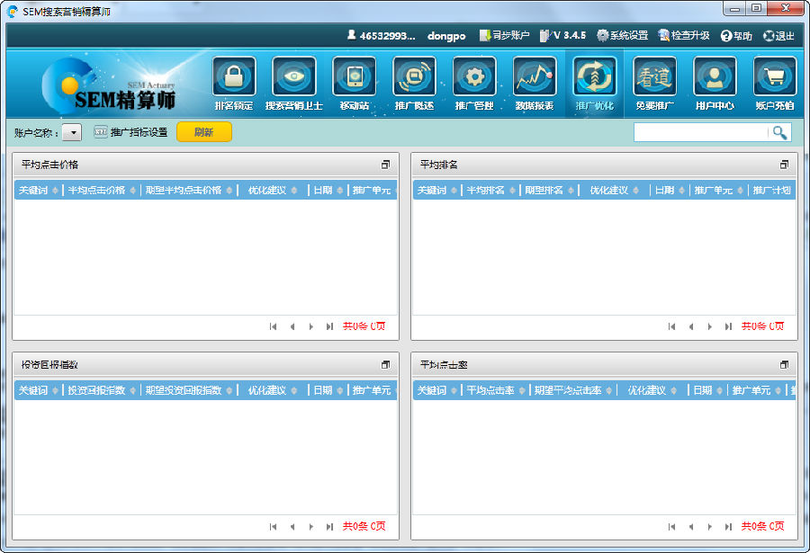This screenshot has width=810, height=553.
Task: Click the SEM精算师 logo
Action: coord(109,85)
